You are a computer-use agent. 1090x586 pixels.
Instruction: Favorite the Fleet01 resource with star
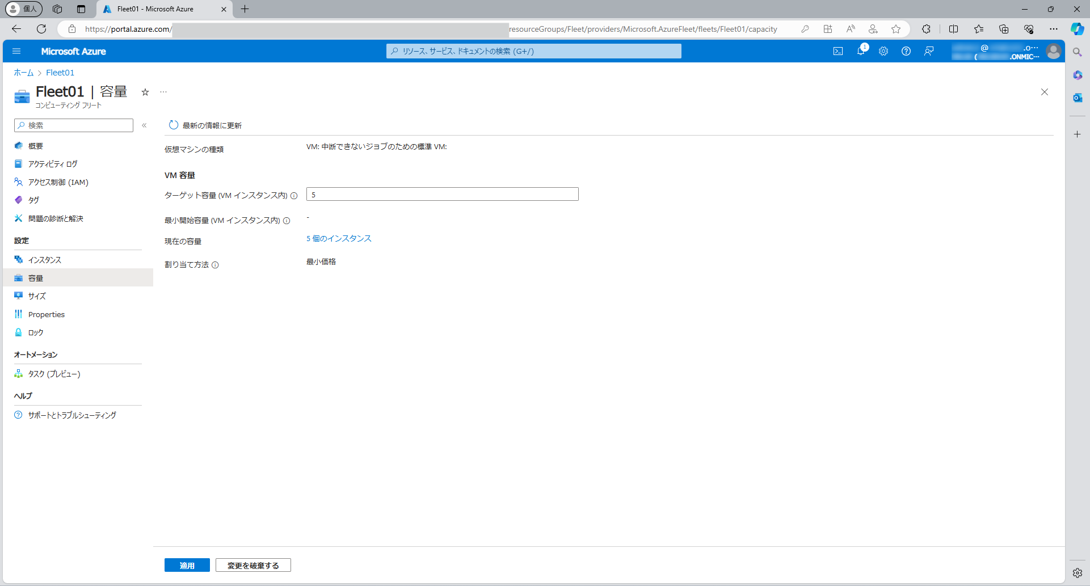145,92
